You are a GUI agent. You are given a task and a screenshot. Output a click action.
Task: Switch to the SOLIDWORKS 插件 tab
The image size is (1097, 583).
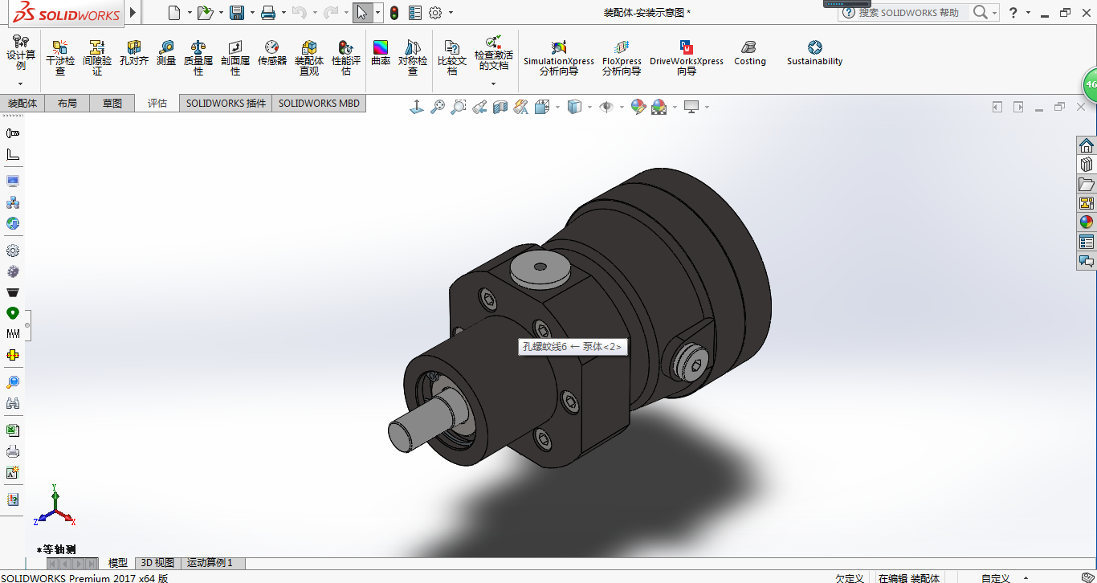click(x=226, y=103)
